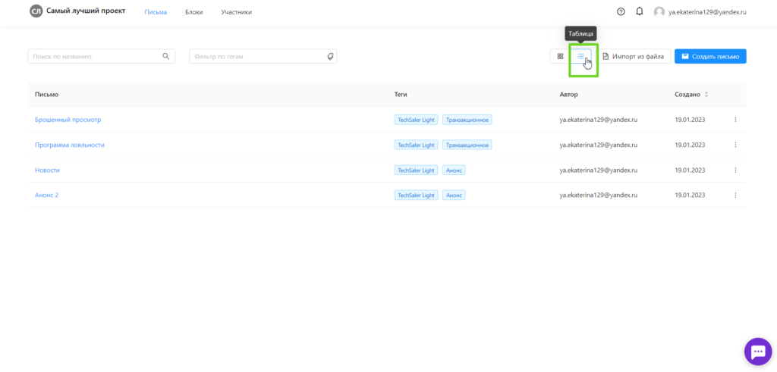777x372 pixels.
Task: Open the chat support bubble
Action: click(758, 352)
